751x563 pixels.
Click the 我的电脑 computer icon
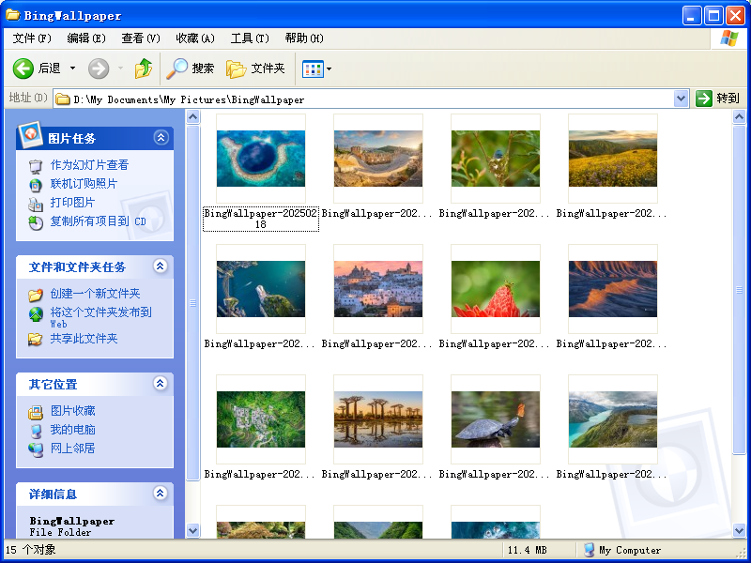click(x=36, y=431)
